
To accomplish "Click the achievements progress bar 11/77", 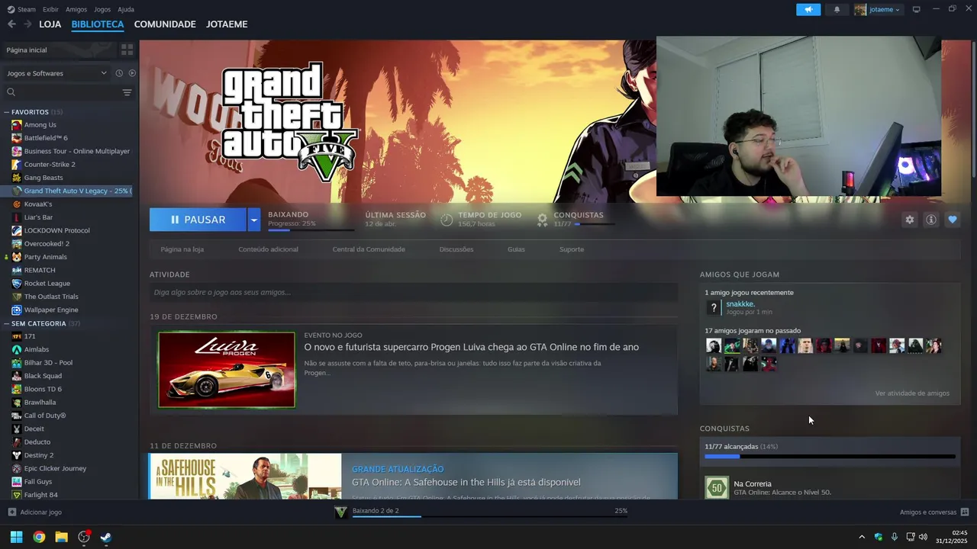I will point(830,457).
